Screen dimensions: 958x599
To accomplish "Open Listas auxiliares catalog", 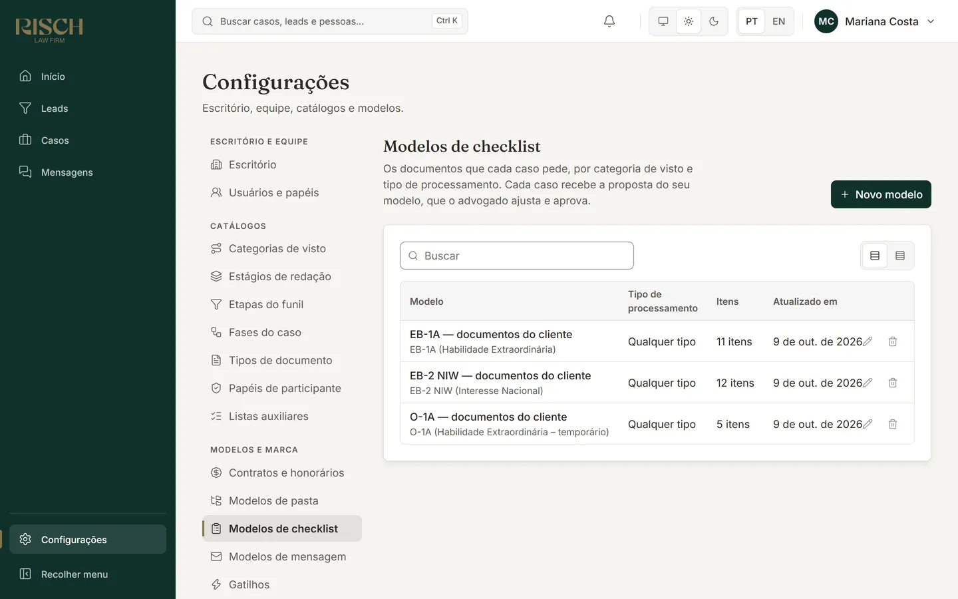I will [x=282, y=416].
